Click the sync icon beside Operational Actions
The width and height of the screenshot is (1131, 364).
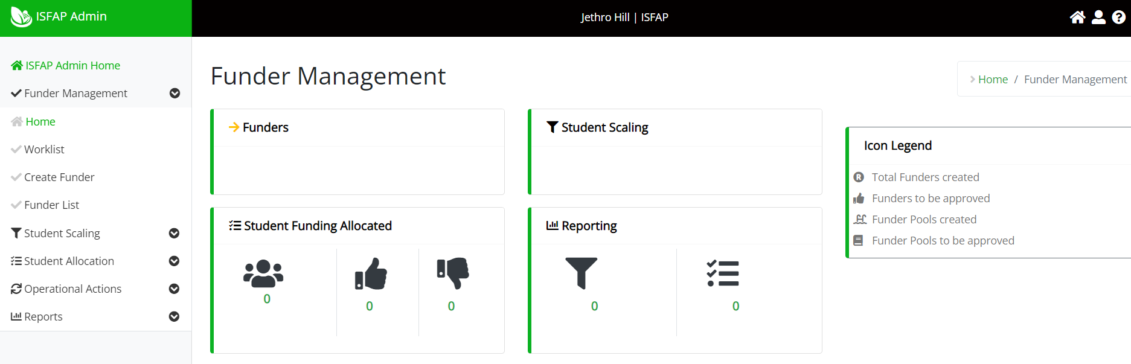16,289
